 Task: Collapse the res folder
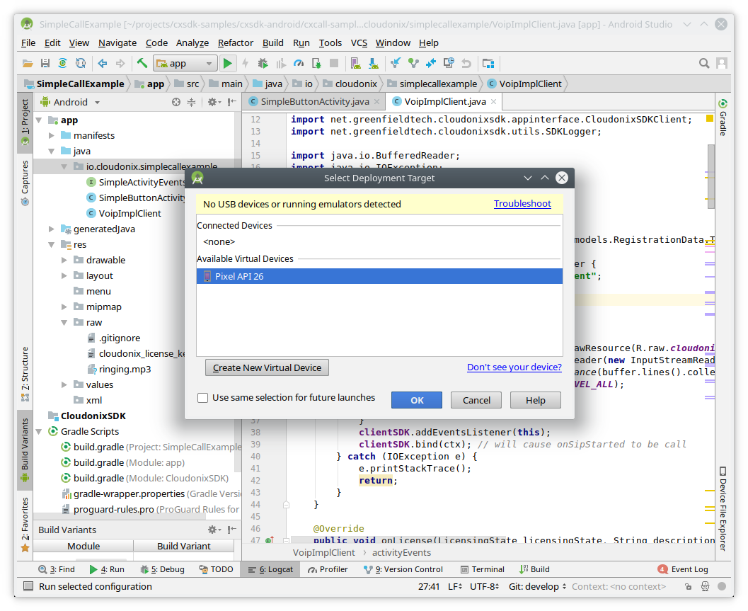pos(52,244)
